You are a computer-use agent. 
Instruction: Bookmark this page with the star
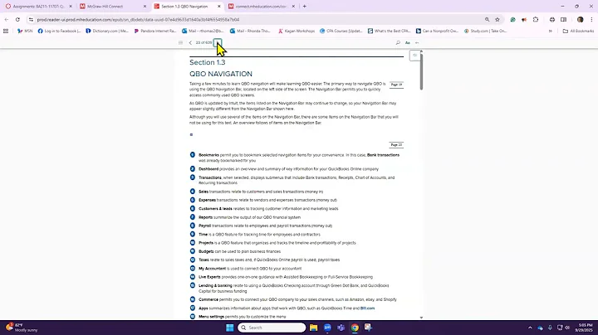(498, 19)
